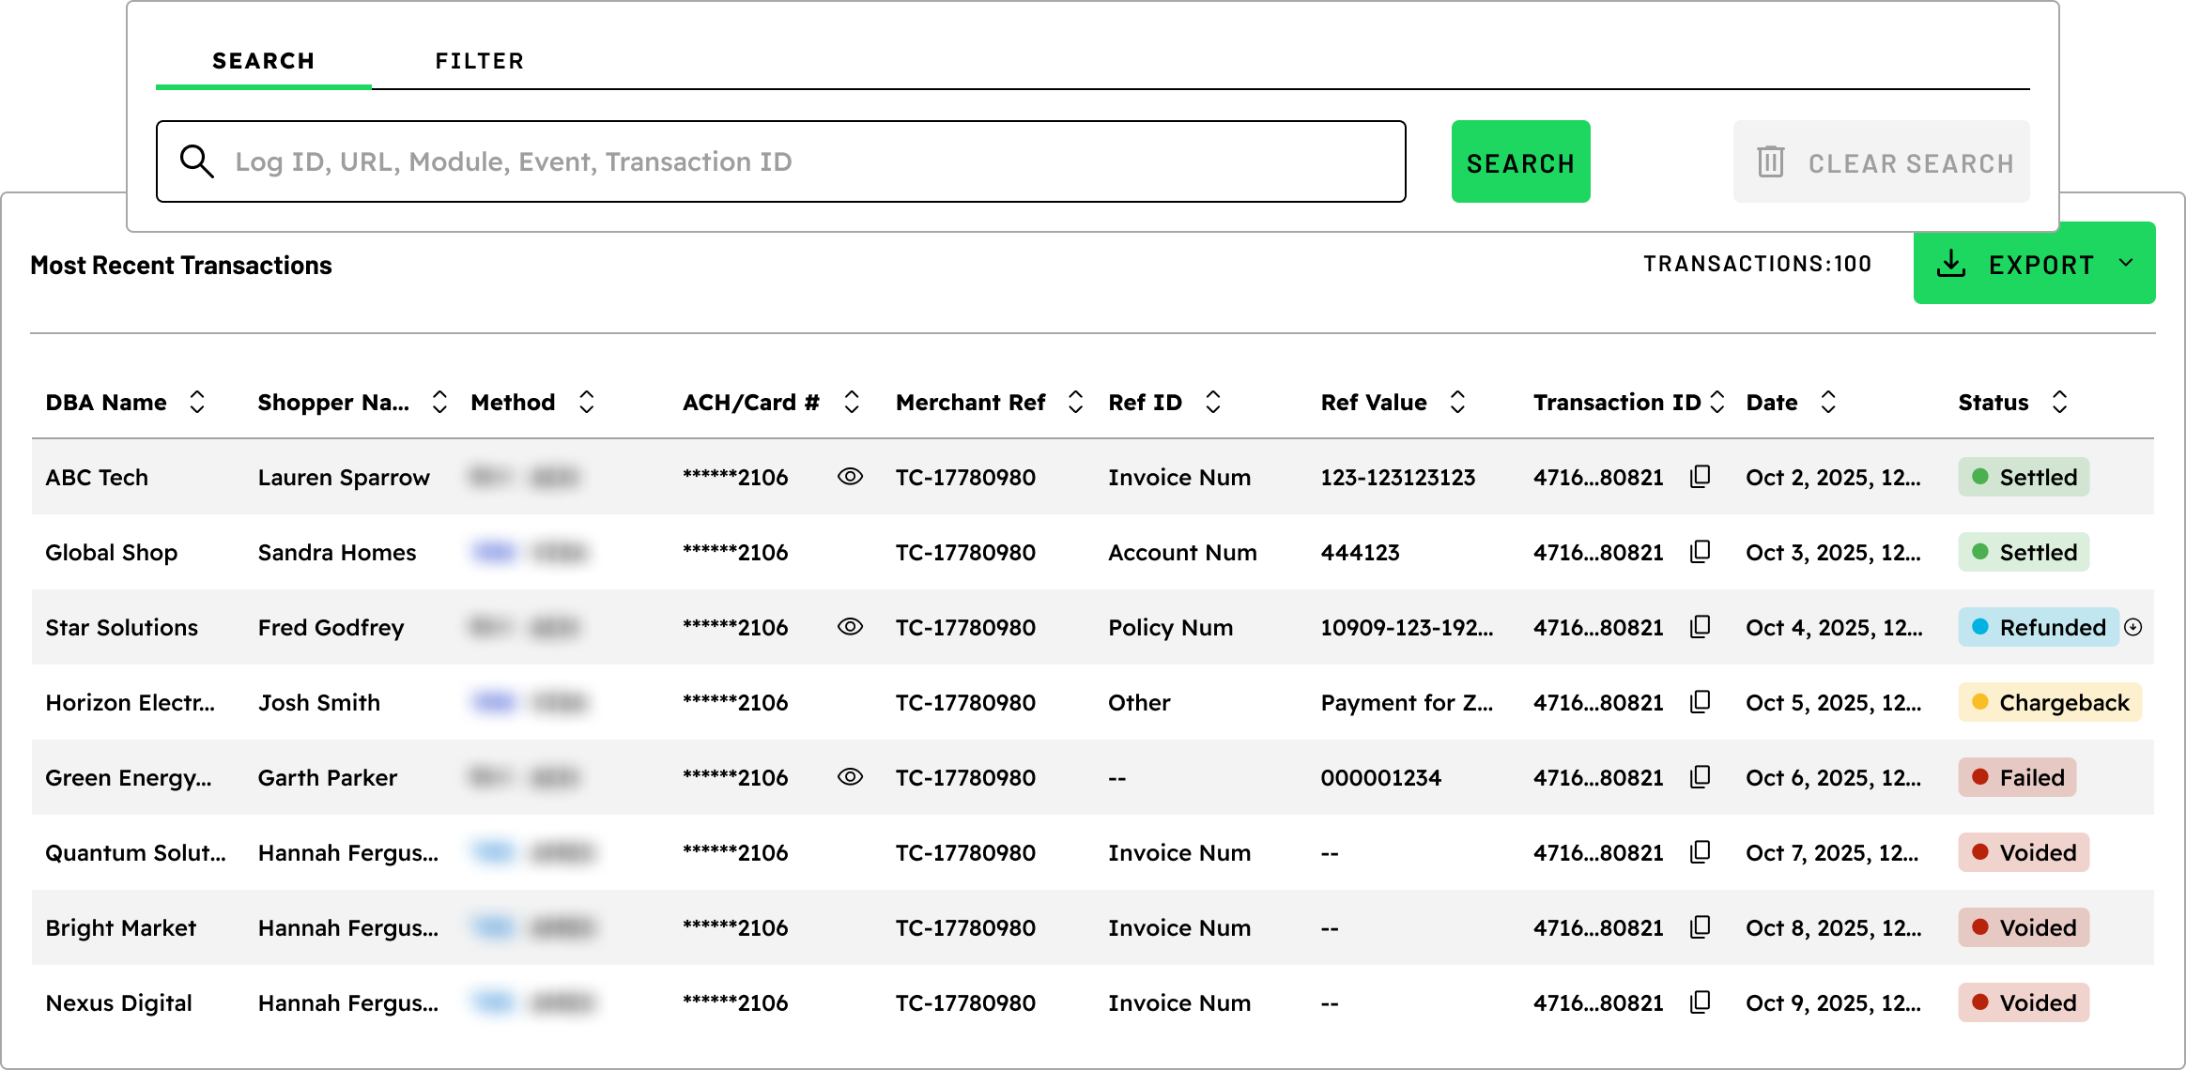This screenshot has height=1070, width=2186.
Task: Switch to the Filter tab
Action: click(x=480, y=60)
